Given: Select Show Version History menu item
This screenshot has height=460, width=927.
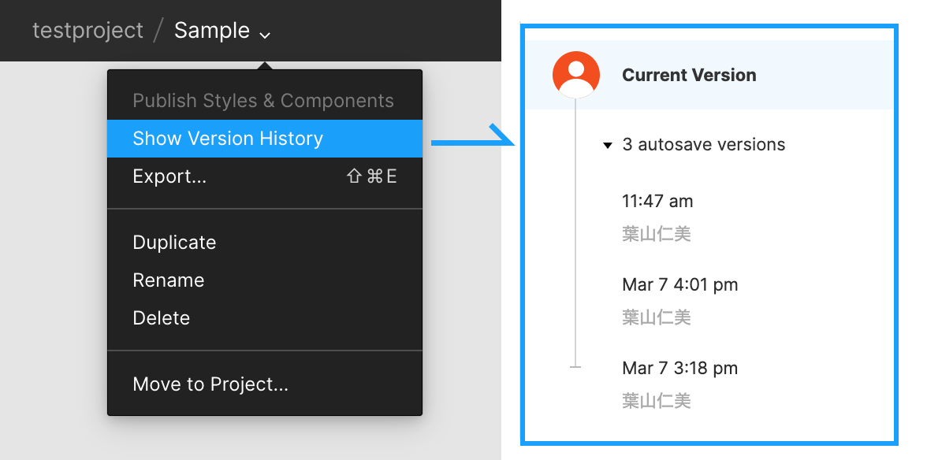Looking at the screenshot, I should (265, 139).
